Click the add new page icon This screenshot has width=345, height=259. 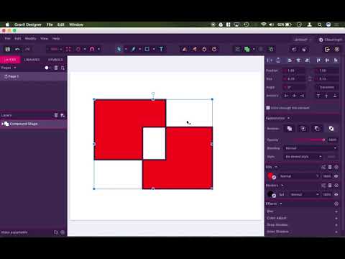[63, 68]
